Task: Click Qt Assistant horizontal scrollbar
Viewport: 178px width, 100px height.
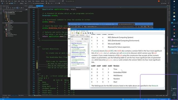Action: click(x=114, y=88)
